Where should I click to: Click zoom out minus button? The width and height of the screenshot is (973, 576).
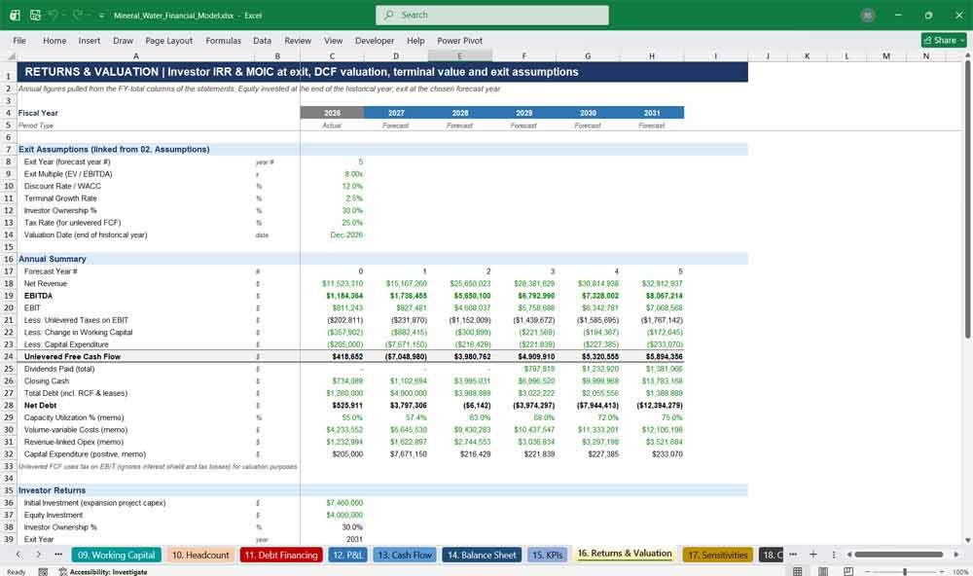click(869, 572)
